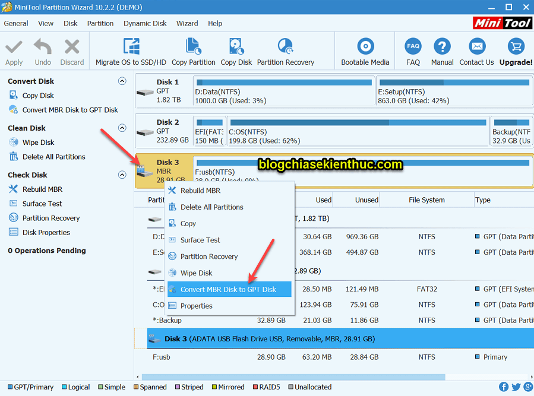Open Bootable Media builder
The height and width of the screenshot is (396, 534).
[x=365, y=52]
